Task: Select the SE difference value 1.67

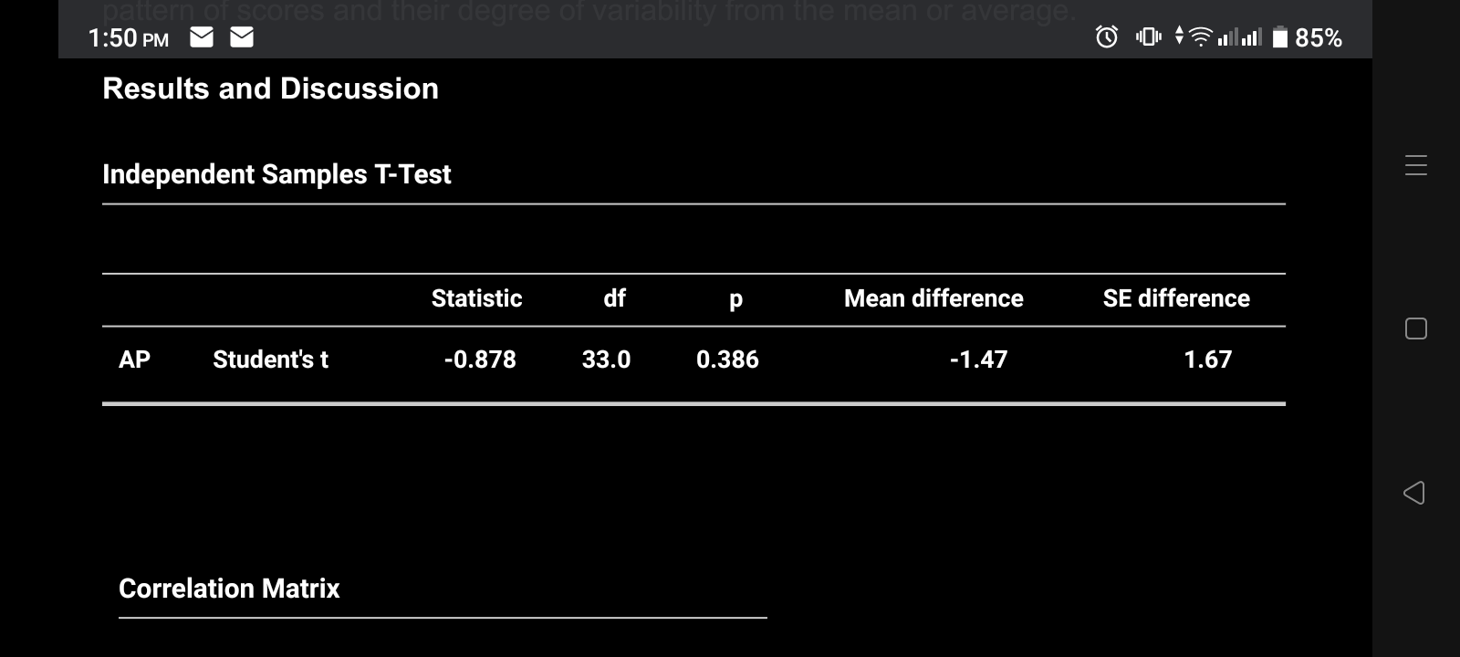Action: click(1208, 360)
